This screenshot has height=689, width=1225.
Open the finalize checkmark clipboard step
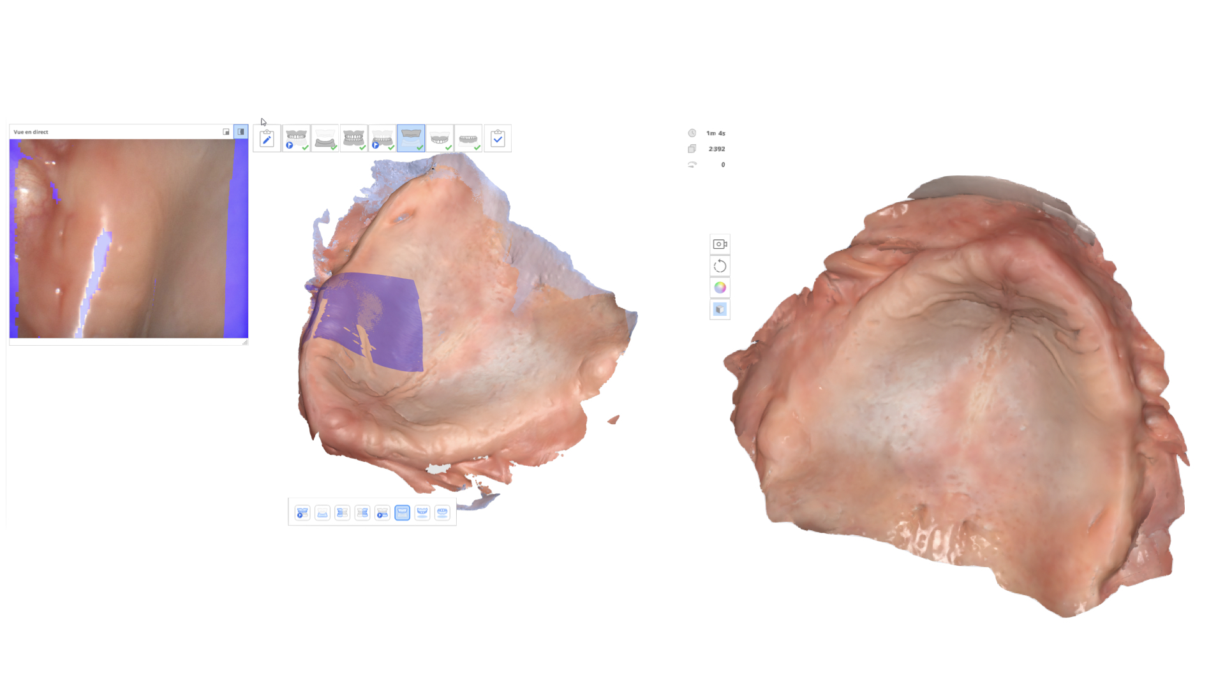point(498,138)
